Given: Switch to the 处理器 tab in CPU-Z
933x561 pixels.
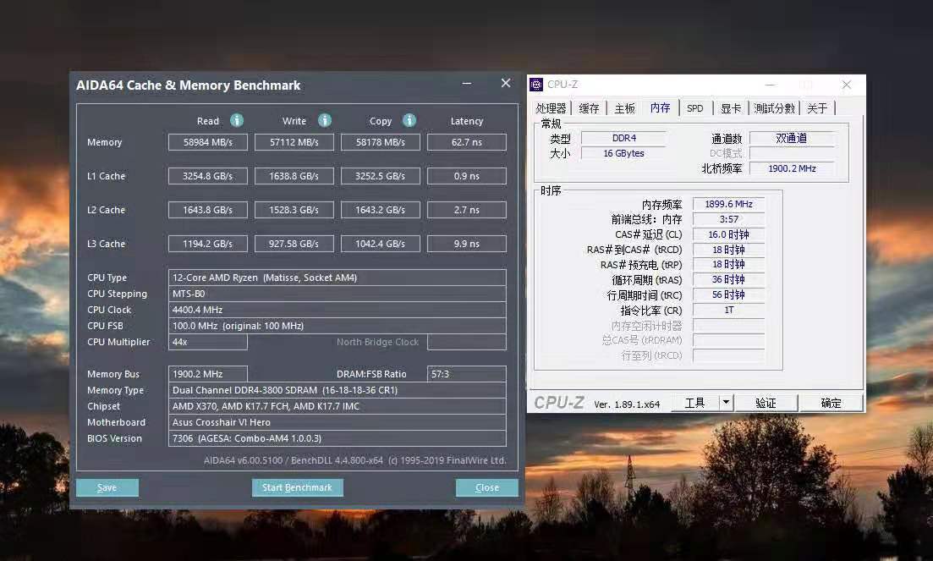Looking at the screenshot, I should pyautogui.click(x=551, y=108).
